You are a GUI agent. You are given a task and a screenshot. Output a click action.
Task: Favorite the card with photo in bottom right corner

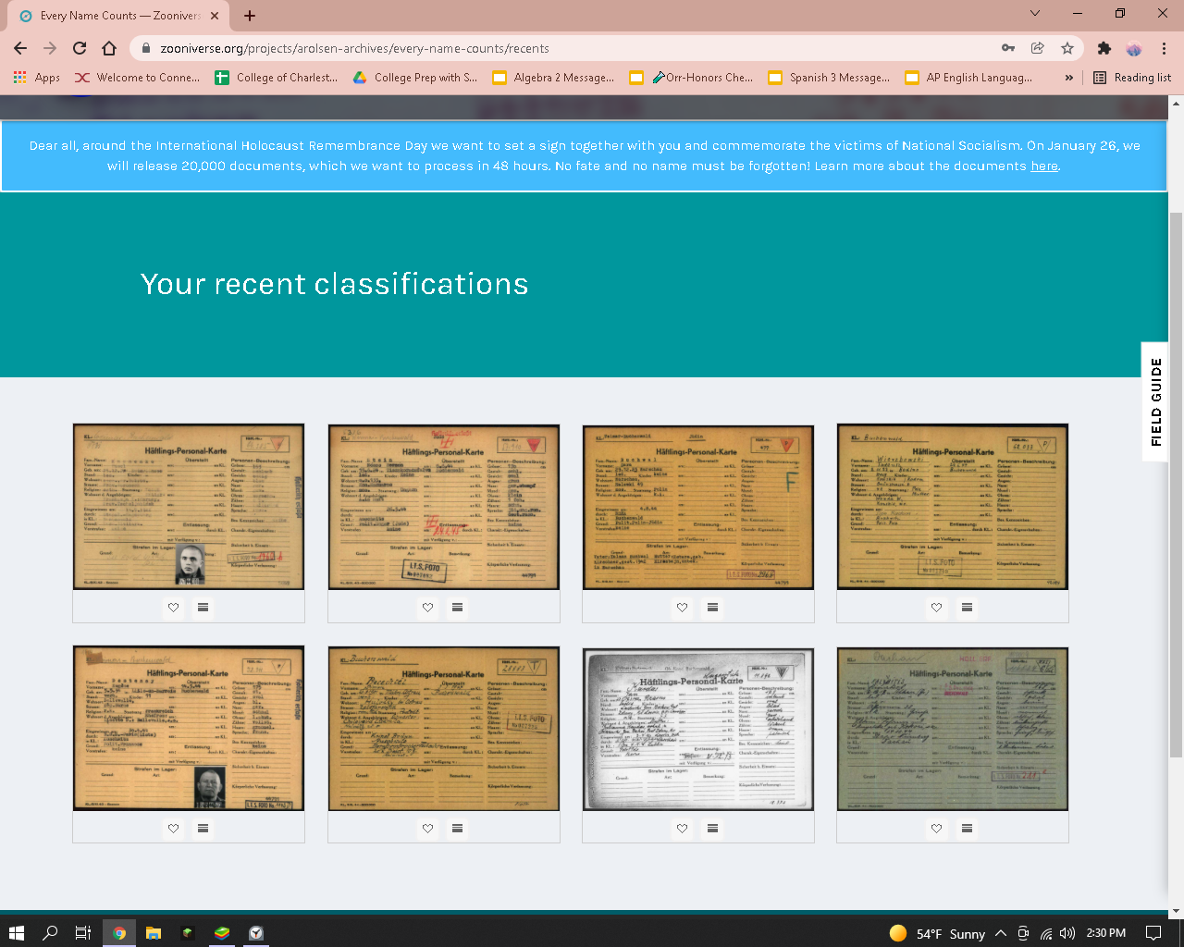coord(173,829)
